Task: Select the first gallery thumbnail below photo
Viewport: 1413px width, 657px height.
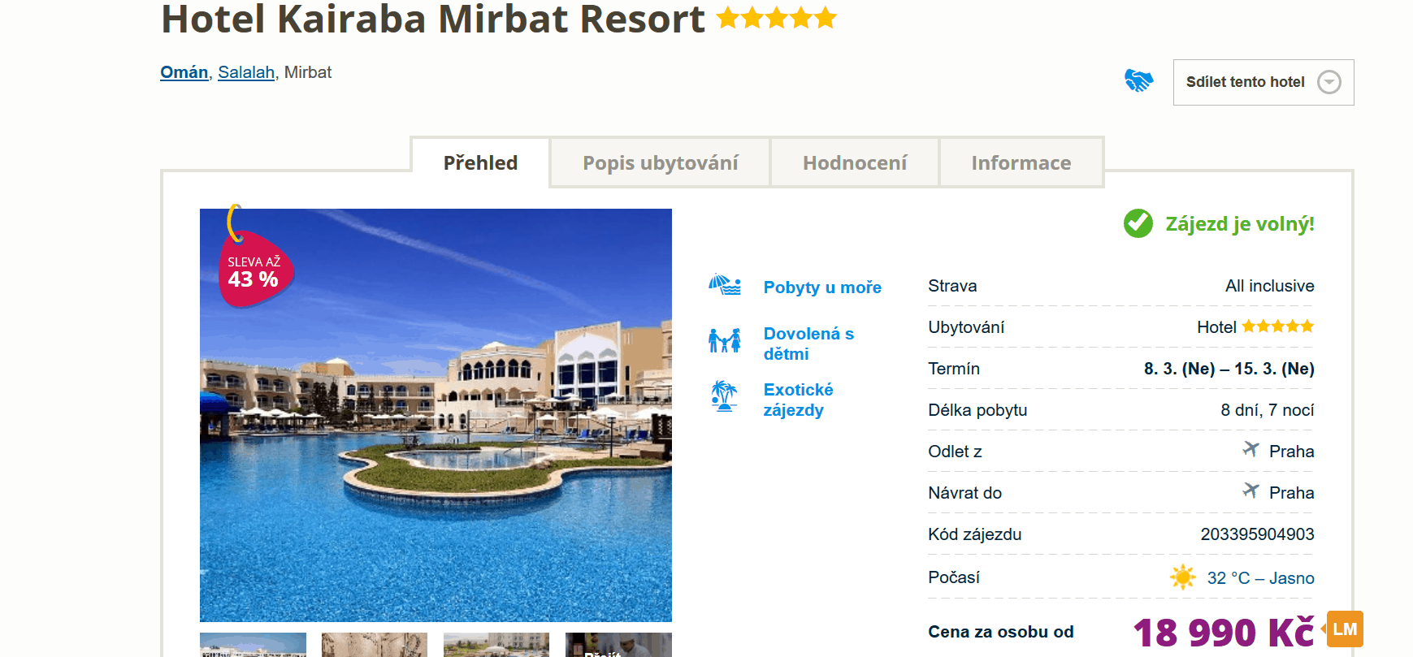Action: pyautogui.click(x=253, y=645)
